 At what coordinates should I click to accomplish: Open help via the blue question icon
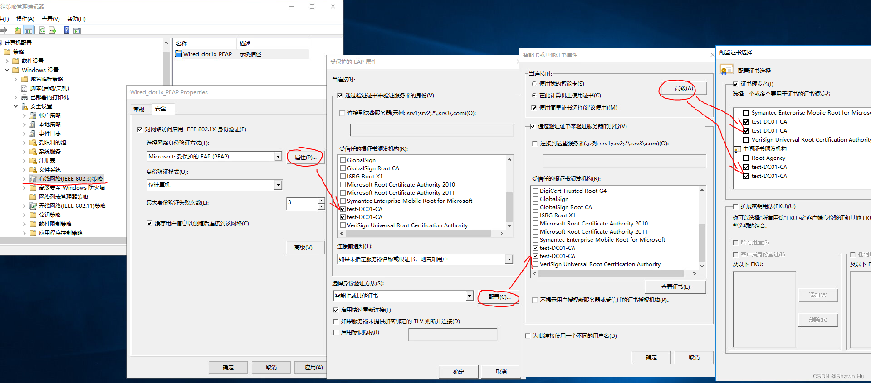[67, 30]
